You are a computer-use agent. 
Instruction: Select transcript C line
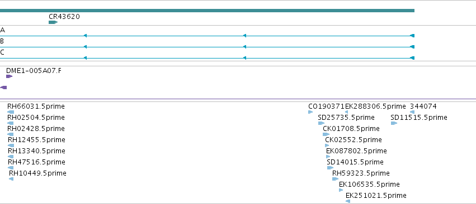pyautogui.click(x=207, y=58)
